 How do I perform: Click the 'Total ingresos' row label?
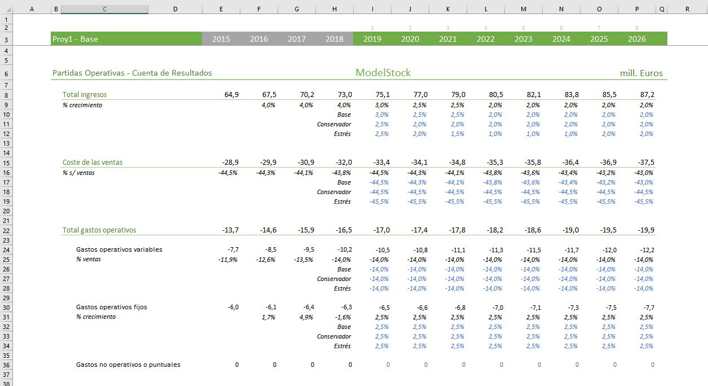(x=85, y=95)
